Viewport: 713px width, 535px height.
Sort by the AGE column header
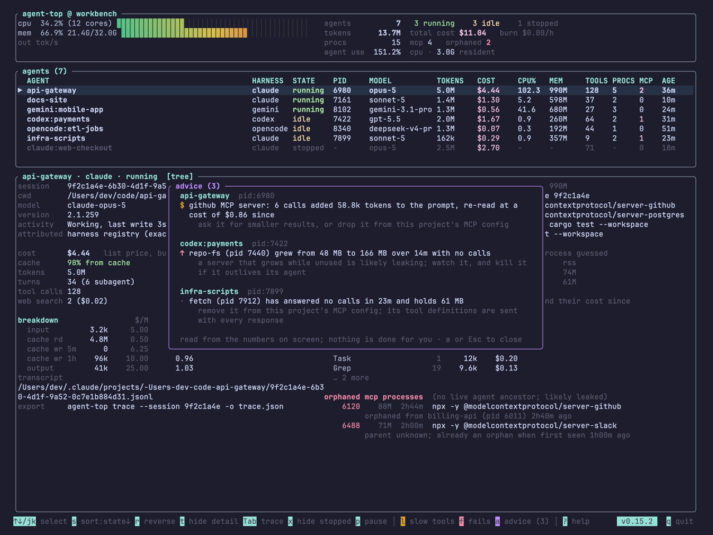(668, 81)
